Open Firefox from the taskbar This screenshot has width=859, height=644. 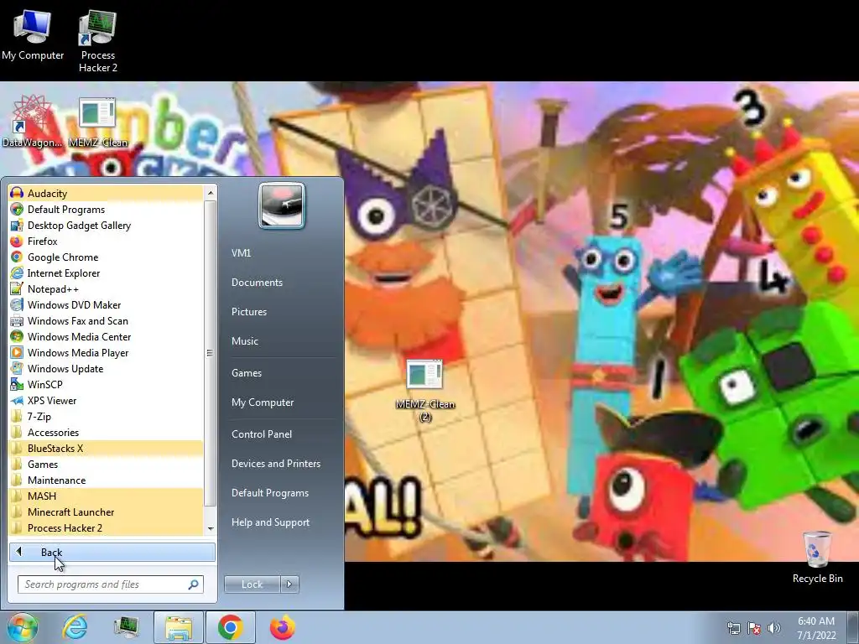coord(283,627)
